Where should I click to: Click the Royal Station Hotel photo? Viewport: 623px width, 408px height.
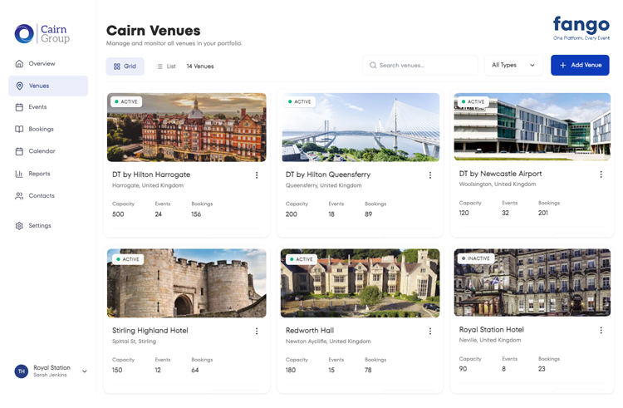pyautogui.click(x=532, y=283)
